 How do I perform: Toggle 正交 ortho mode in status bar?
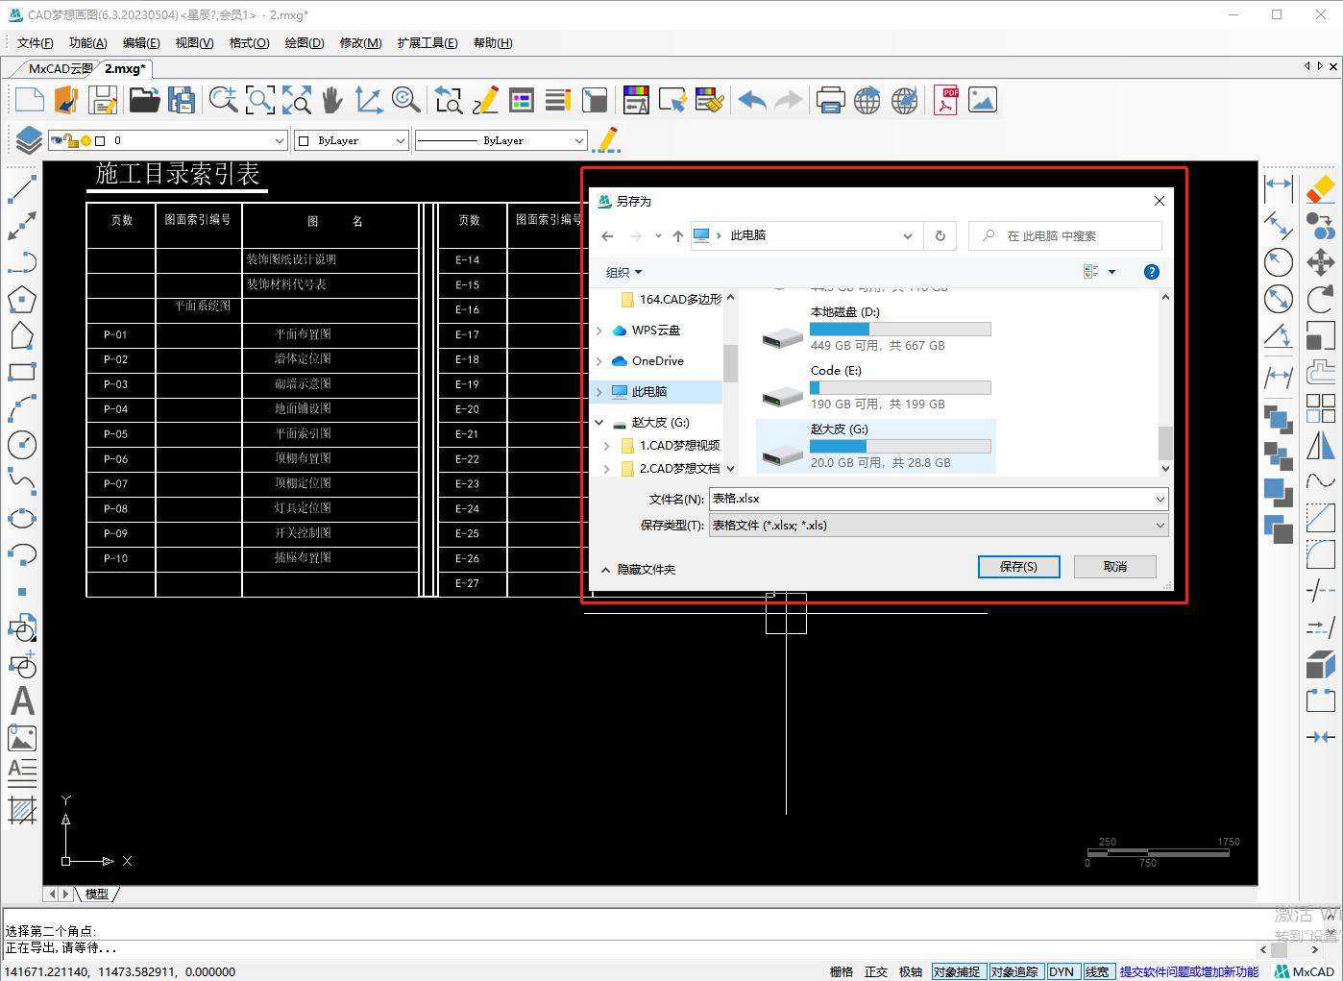coord(876,971)
